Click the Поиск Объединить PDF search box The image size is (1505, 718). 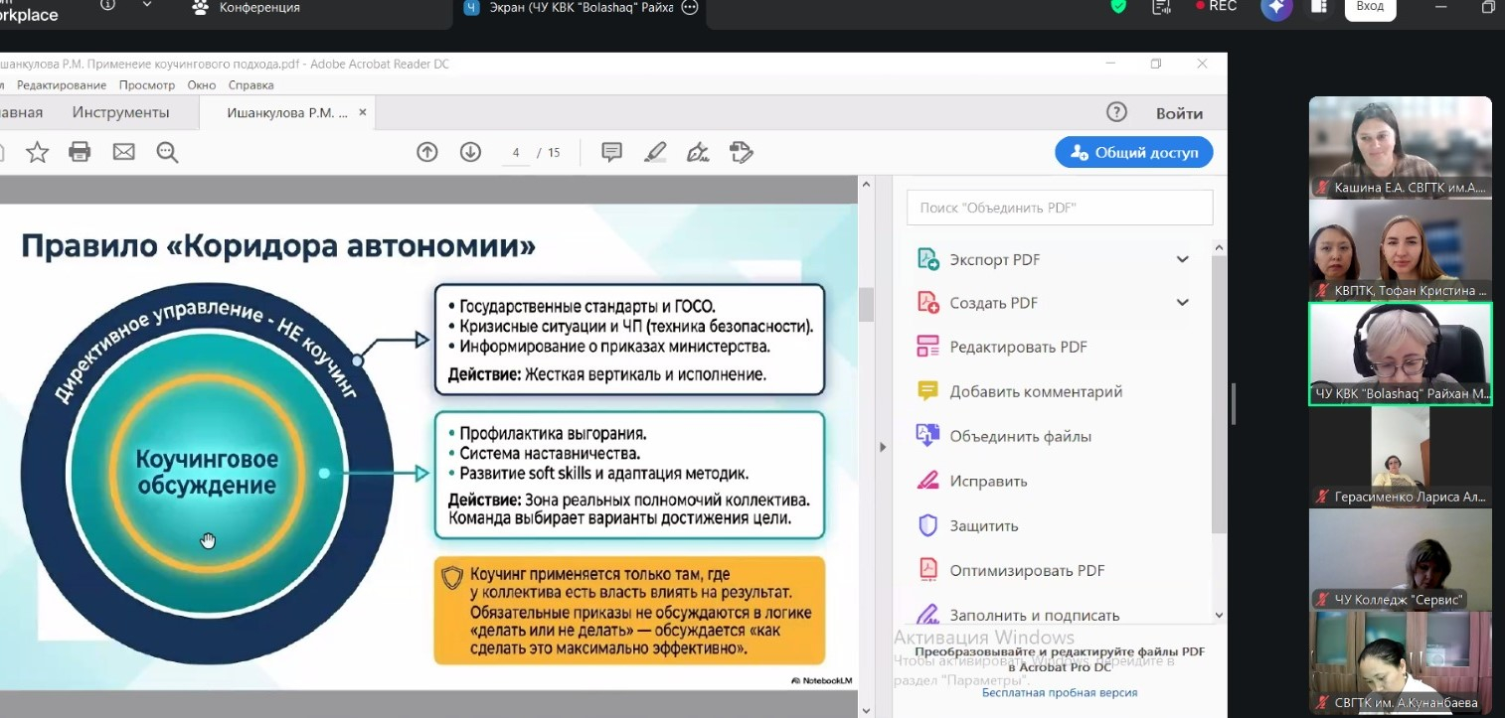tap(1060, 208)
